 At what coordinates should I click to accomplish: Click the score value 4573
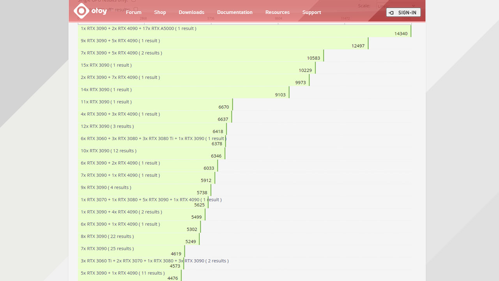point(175,266)
